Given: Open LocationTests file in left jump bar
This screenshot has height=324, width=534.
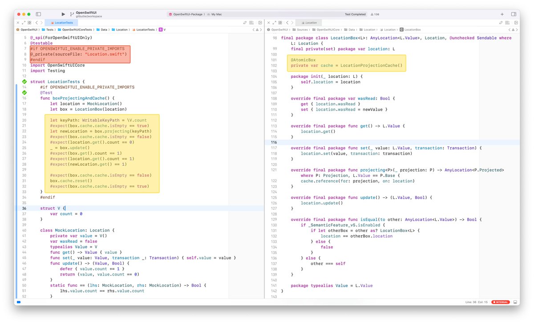Looking at the screenshot, I should 143,30.
